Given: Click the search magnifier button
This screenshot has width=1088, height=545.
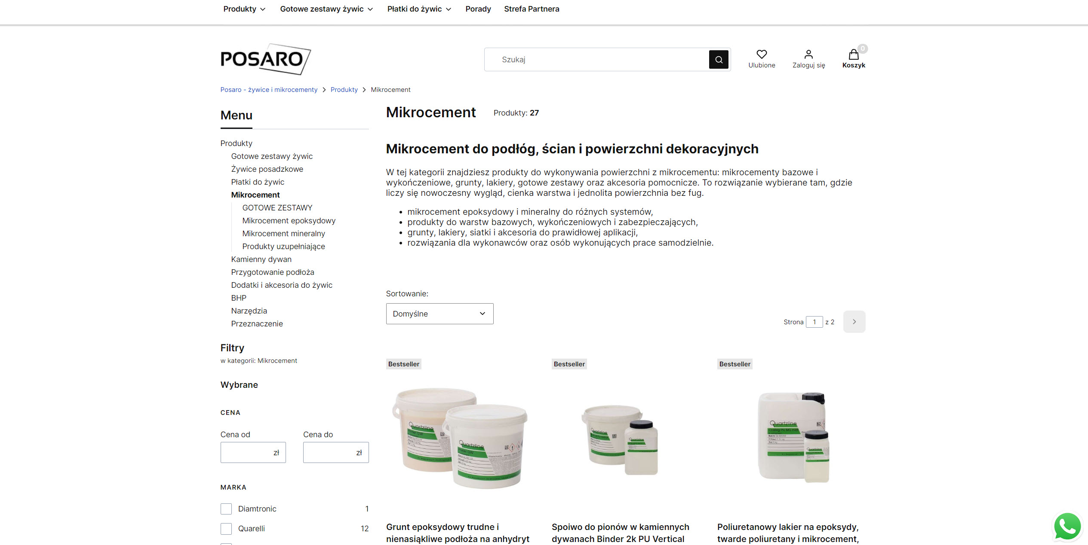Looking at the screenshot, I should tap(719, 60).
